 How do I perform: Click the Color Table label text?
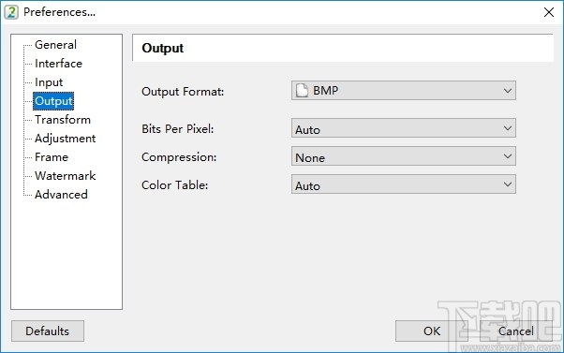(x=175, y=185)
